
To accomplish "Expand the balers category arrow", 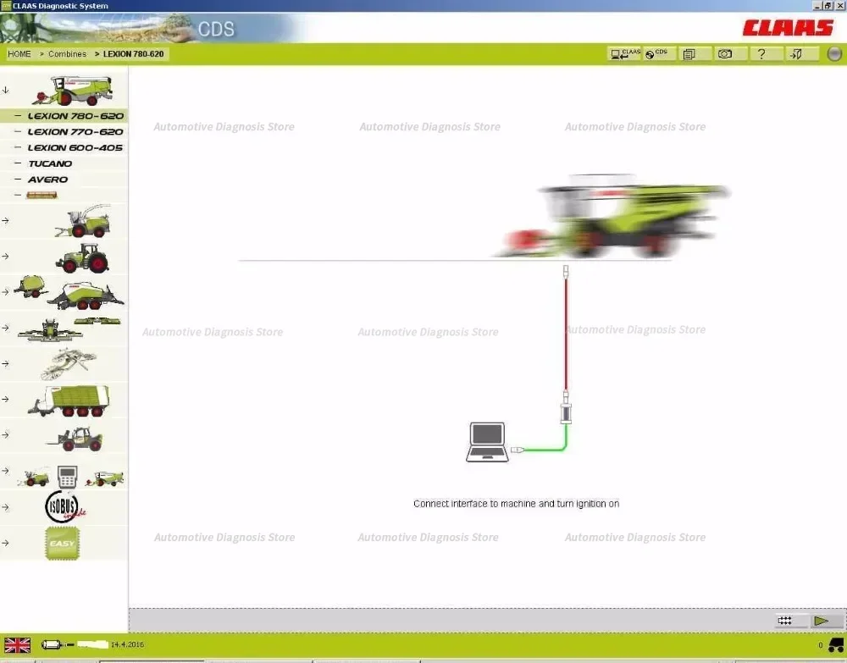I will 5,292.
